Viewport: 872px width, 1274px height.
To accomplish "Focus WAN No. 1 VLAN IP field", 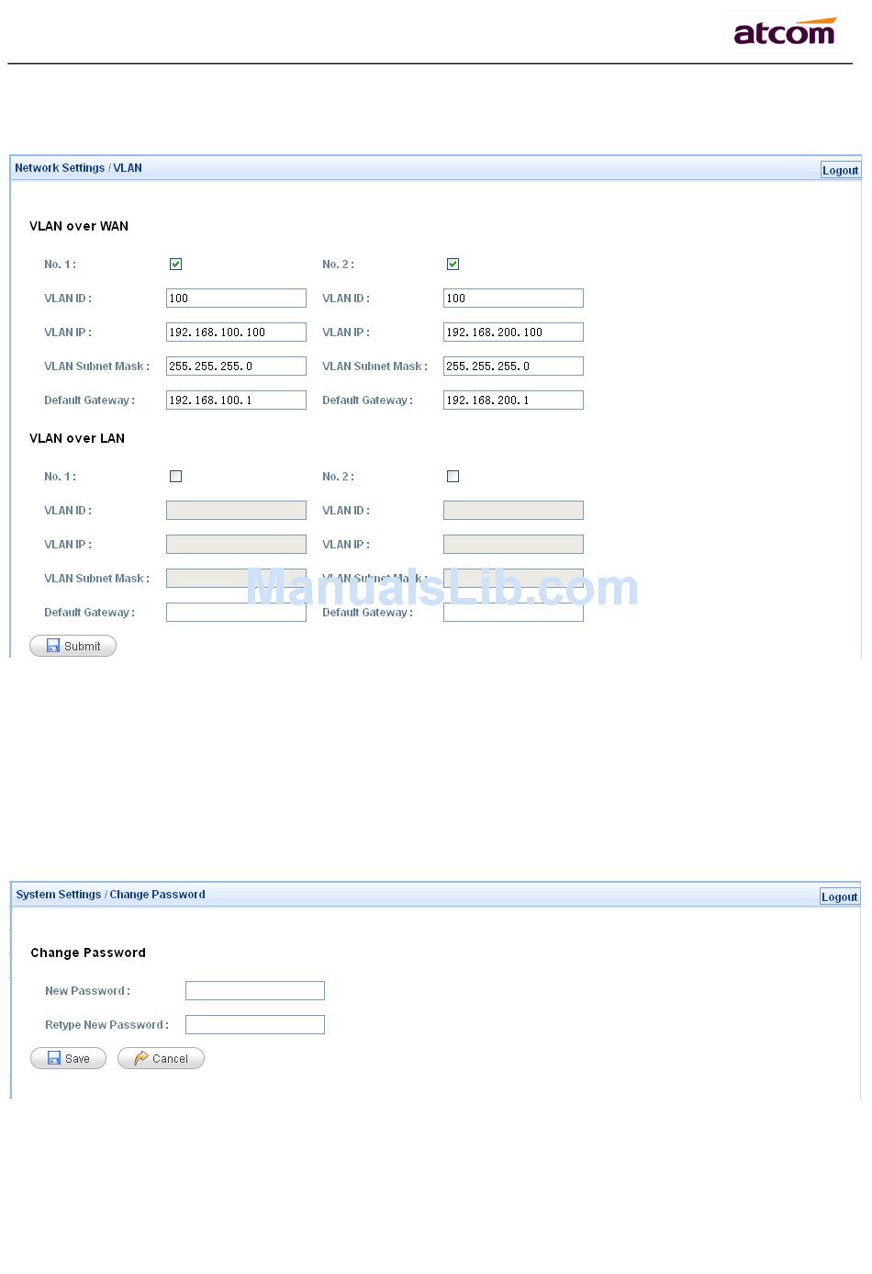I will (236, 333).
